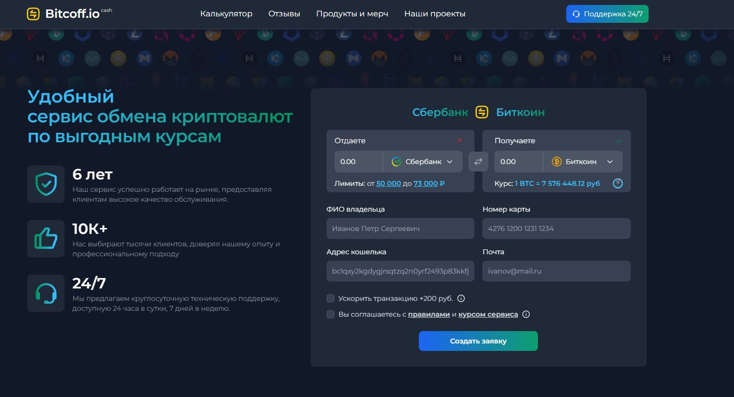Click the red arrow icon in Отдаете
The image size is (734, 397).
click(x=459, y=141)
